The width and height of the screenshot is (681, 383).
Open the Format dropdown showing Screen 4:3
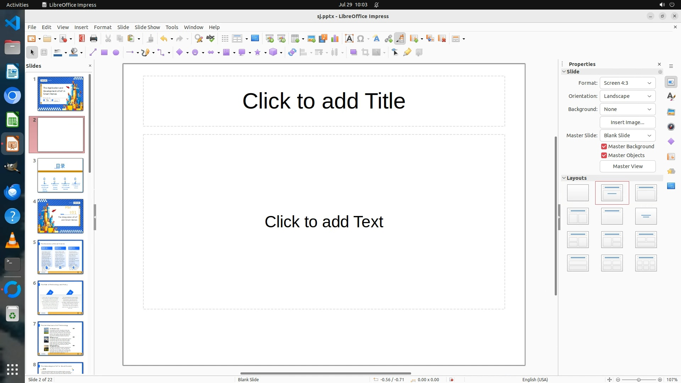pyautogui.click(x=627, y=83)
